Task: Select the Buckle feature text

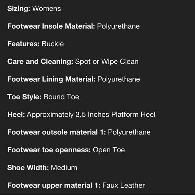Action: [52, 44]
